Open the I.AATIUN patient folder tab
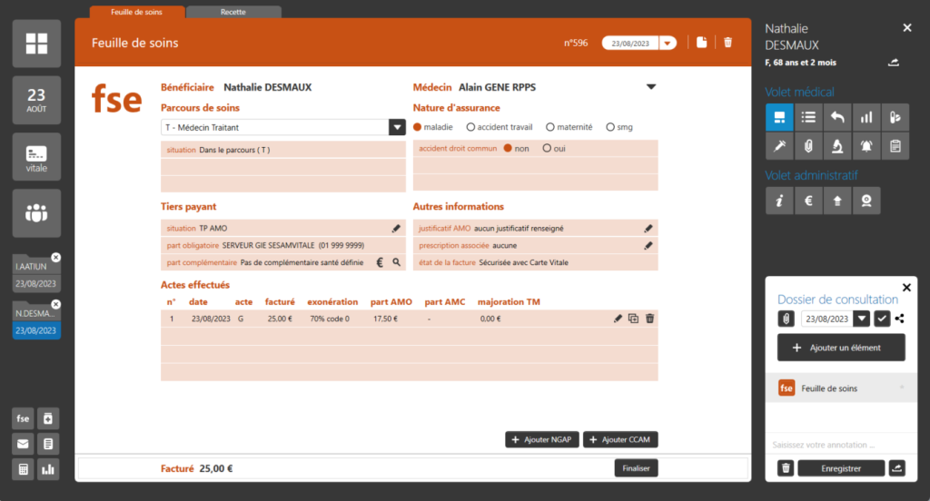Image resolution: width=930 pixels, height=501 pixels. (35, 267)
